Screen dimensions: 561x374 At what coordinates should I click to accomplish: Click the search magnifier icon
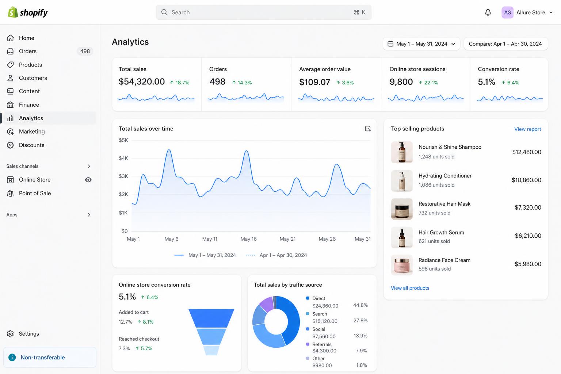[165, 12]
